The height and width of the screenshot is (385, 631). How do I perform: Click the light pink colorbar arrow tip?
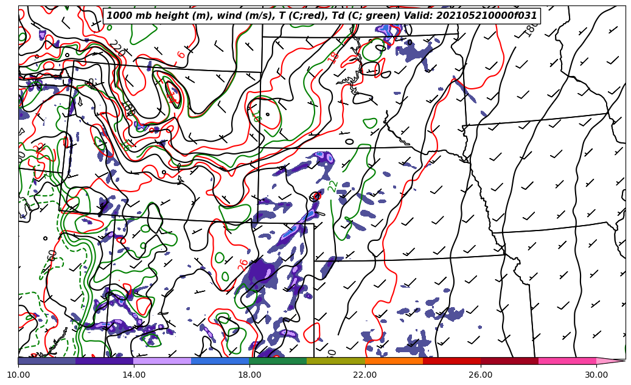[610, 361]
